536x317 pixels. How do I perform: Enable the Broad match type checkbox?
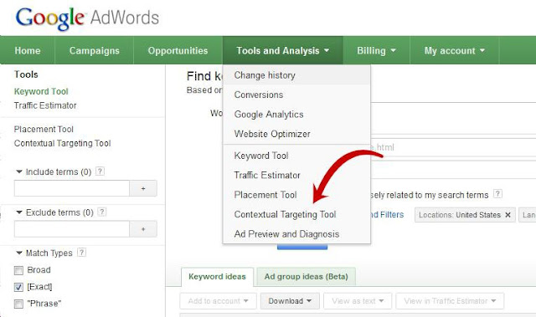[18, 271]
